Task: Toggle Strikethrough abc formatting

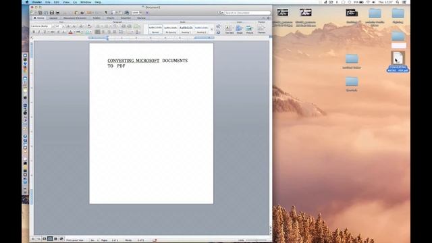Action: [x=52, y=32]
